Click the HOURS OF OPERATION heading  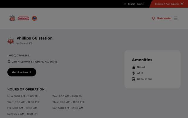(26, 89)
